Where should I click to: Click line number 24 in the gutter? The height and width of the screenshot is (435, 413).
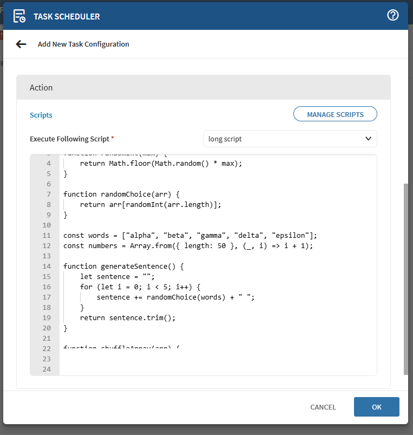pos(47,369)
